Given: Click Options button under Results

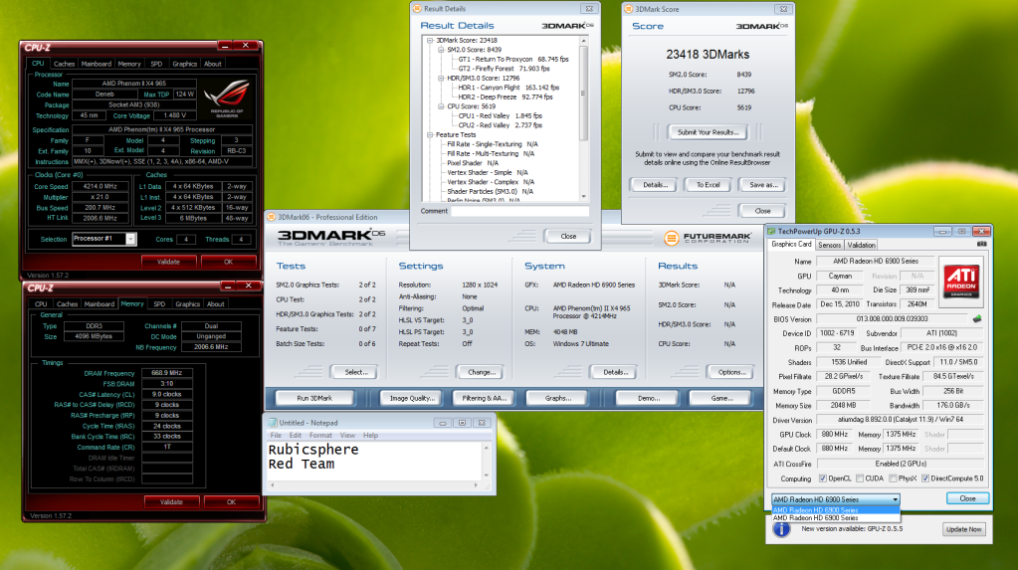Looking at the screenshot, I should 731,372.
